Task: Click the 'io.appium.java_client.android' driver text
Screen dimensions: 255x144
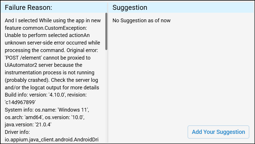Action: (x=51, y=140)
